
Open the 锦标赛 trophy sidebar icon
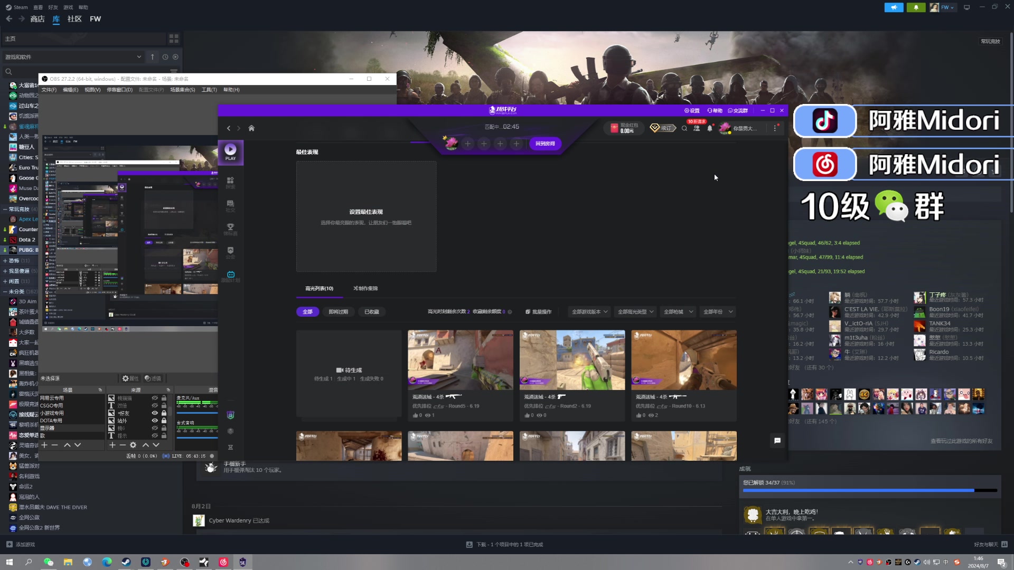pos(230,229)
